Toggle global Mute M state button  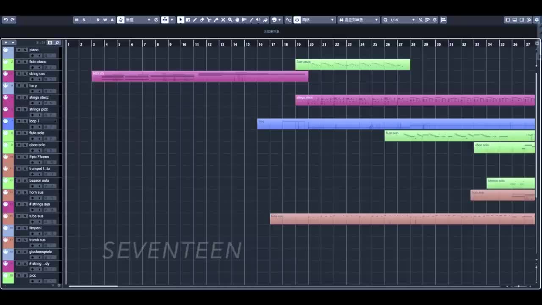77,19
